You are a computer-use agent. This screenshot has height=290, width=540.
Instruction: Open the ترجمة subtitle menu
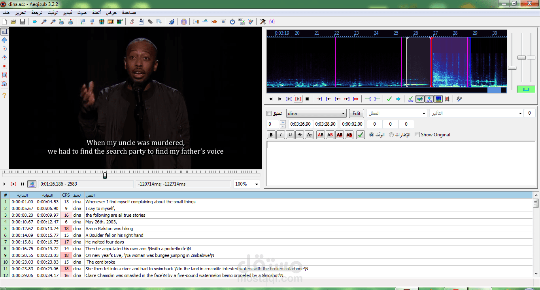[x=37, y=13]
